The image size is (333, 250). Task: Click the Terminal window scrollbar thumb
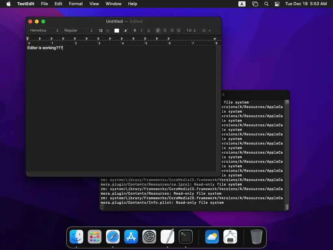(287, 207)
